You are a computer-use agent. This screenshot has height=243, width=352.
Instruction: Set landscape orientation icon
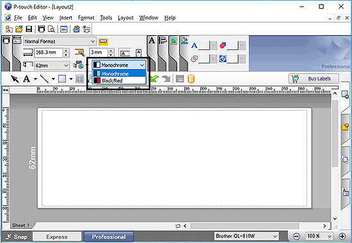pos(125,53)
